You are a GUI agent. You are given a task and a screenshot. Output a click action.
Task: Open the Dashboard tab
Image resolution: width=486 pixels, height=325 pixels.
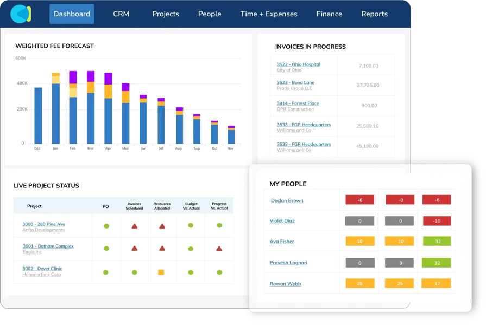pos(72,14)
